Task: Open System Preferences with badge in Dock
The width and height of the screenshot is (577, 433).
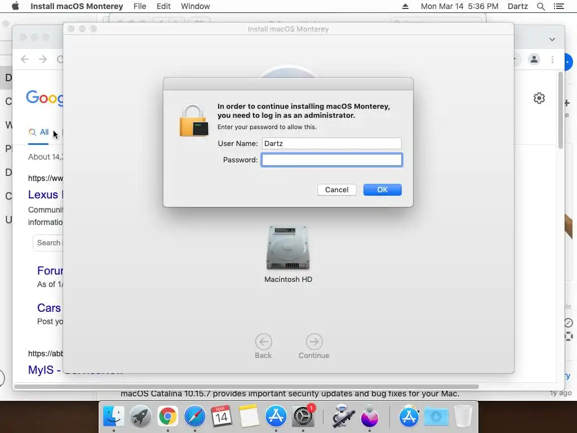Action: [303, 417]
